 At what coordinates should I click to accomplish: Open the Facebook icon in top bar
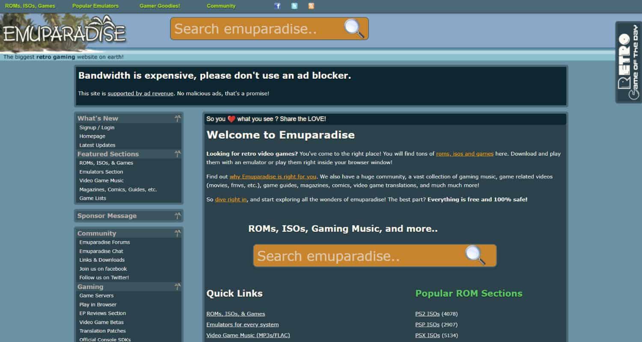click(277, 6)
